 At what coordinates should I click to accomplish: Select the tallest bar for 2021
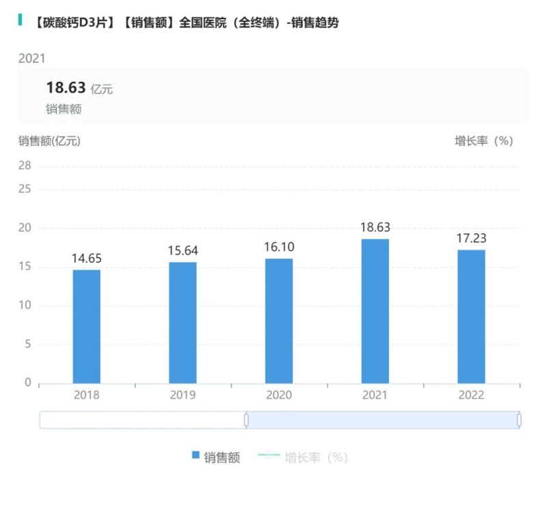tap(375, 311)
